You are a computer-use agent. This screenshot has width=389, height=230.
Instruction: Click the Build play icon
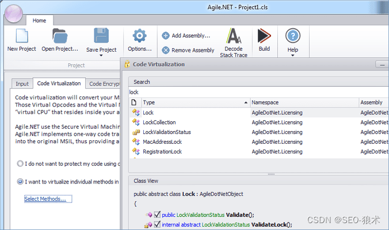tap(264, 36)
